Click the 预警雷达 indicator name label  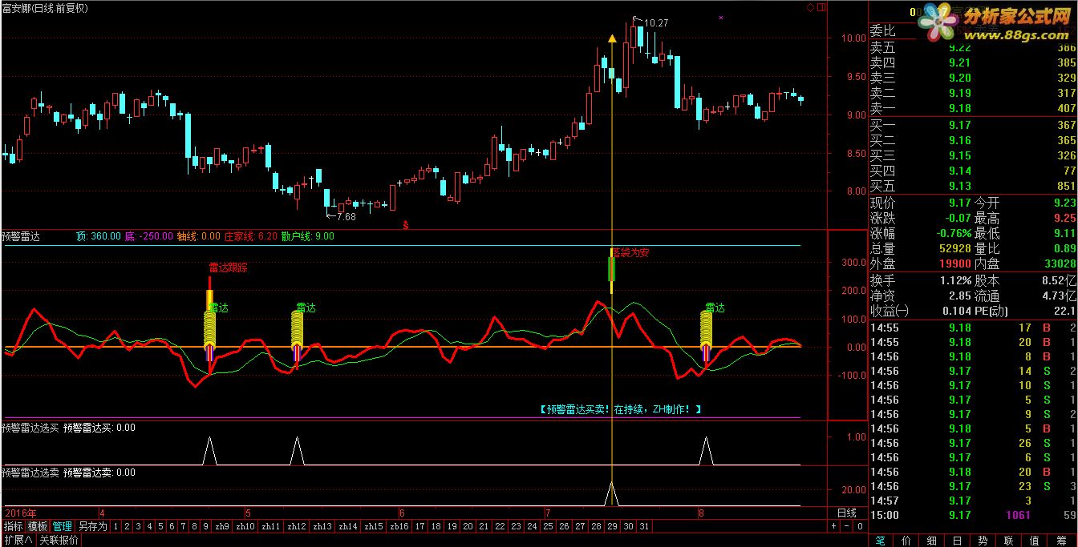(21, 236)
